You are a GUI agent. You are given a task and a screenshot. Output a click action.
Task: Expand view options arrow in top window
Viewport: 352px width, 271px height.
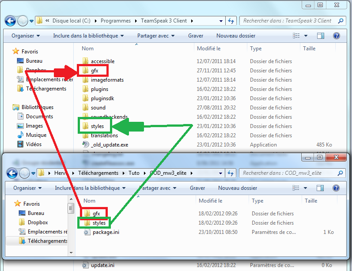tap(306, 36)
